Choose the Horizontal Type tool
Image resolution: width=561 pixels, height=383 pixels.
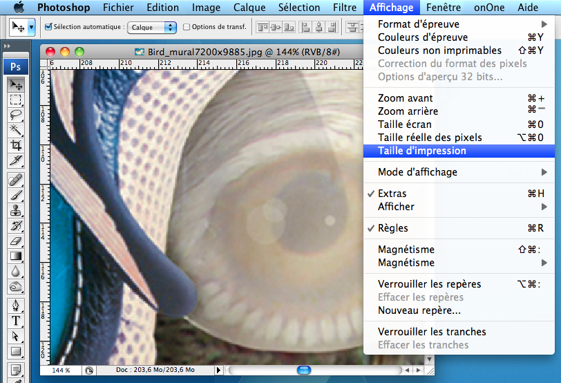16,321
